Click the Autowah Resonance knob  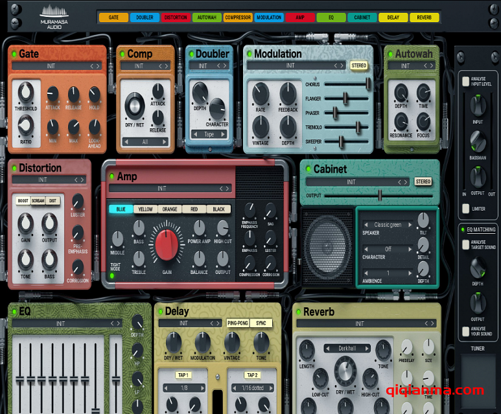coord(401,121)
